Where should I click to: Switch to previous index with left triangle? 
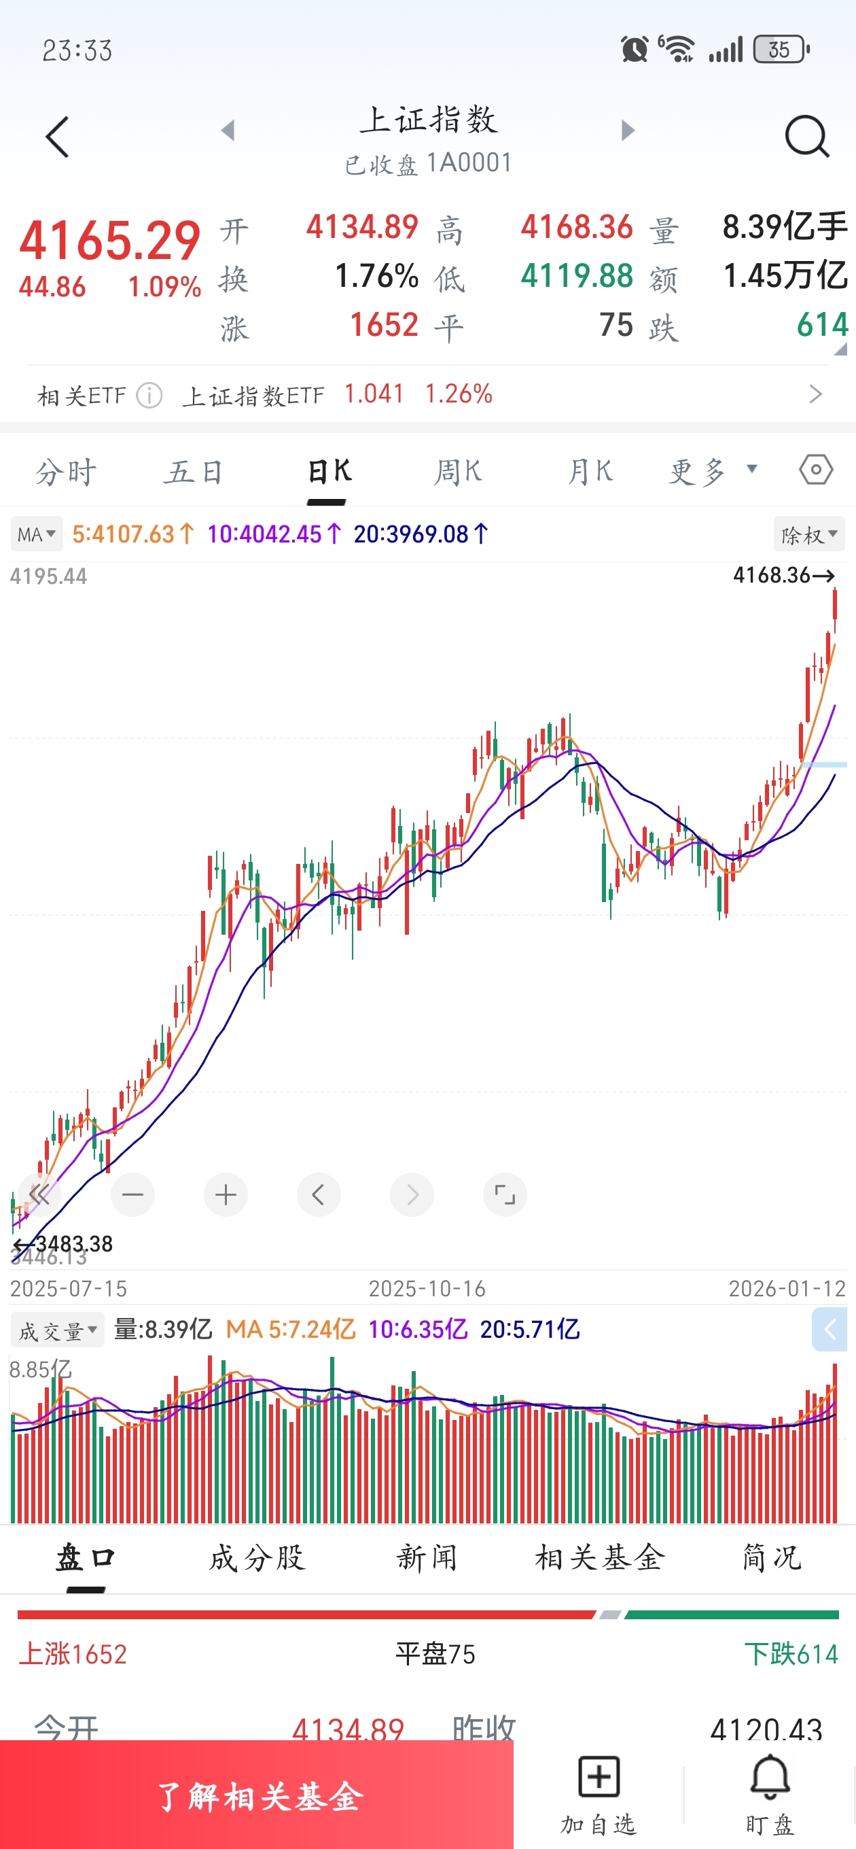228,131
